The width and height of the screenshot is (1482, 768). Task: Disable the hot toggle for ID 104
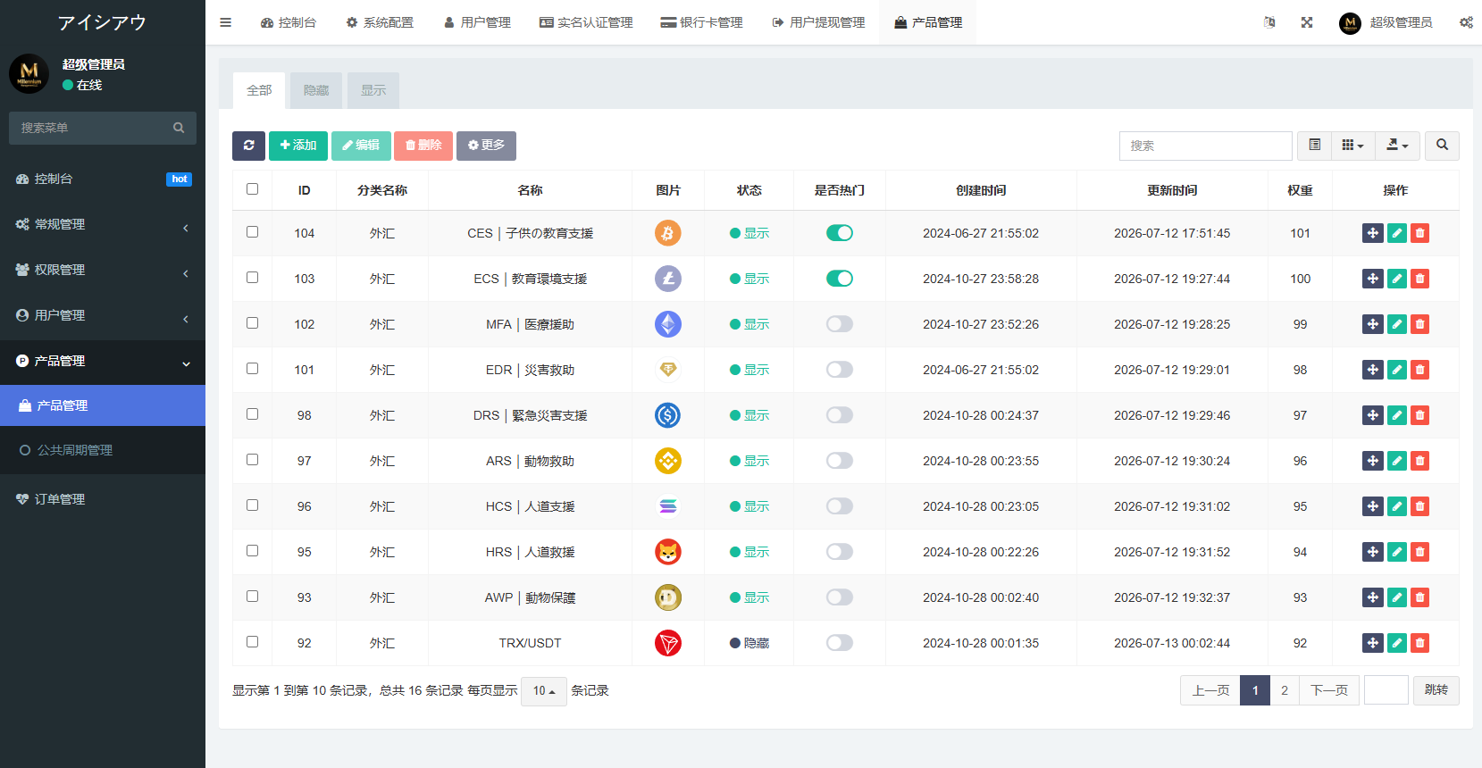pyautogui.click(x=840, y=233)
